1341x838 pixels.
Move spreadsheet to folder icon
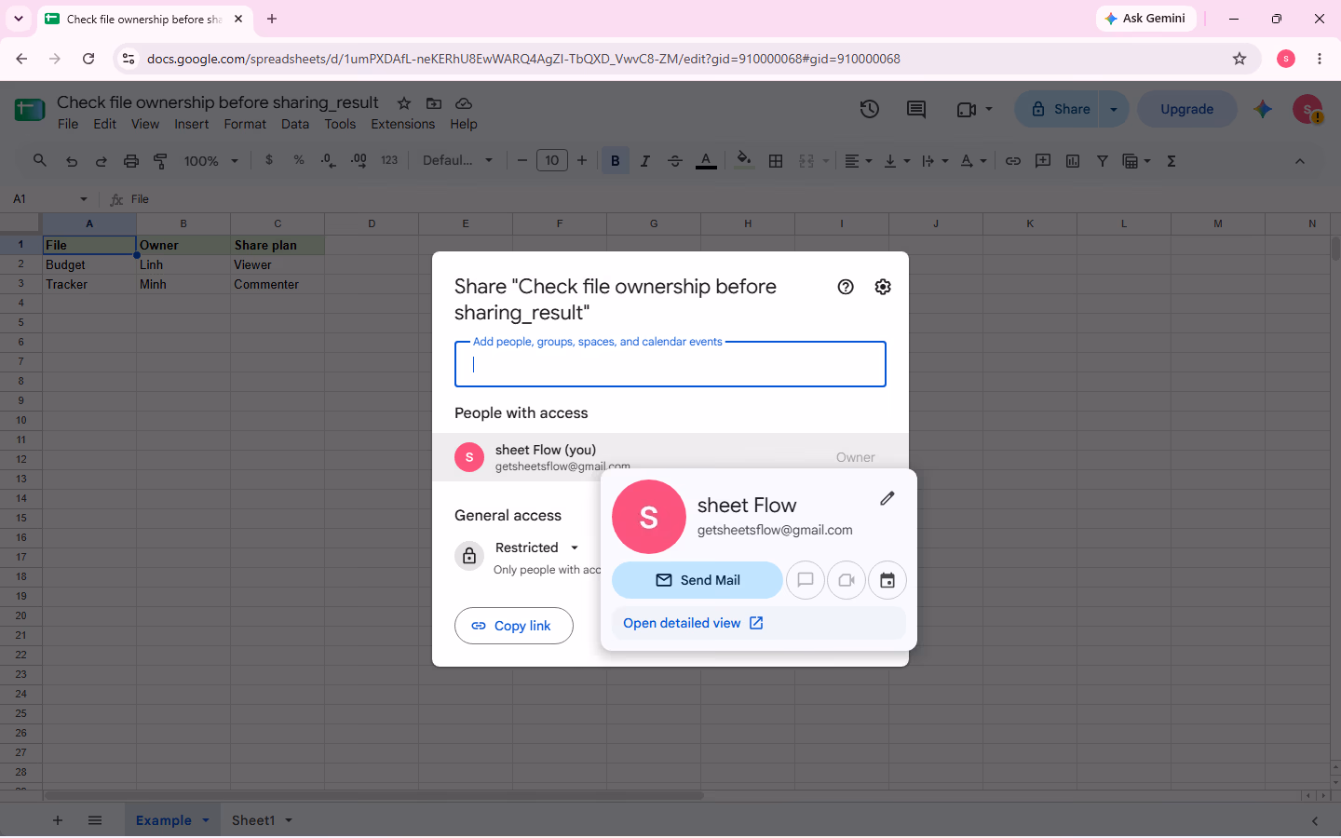click(434, 103)
